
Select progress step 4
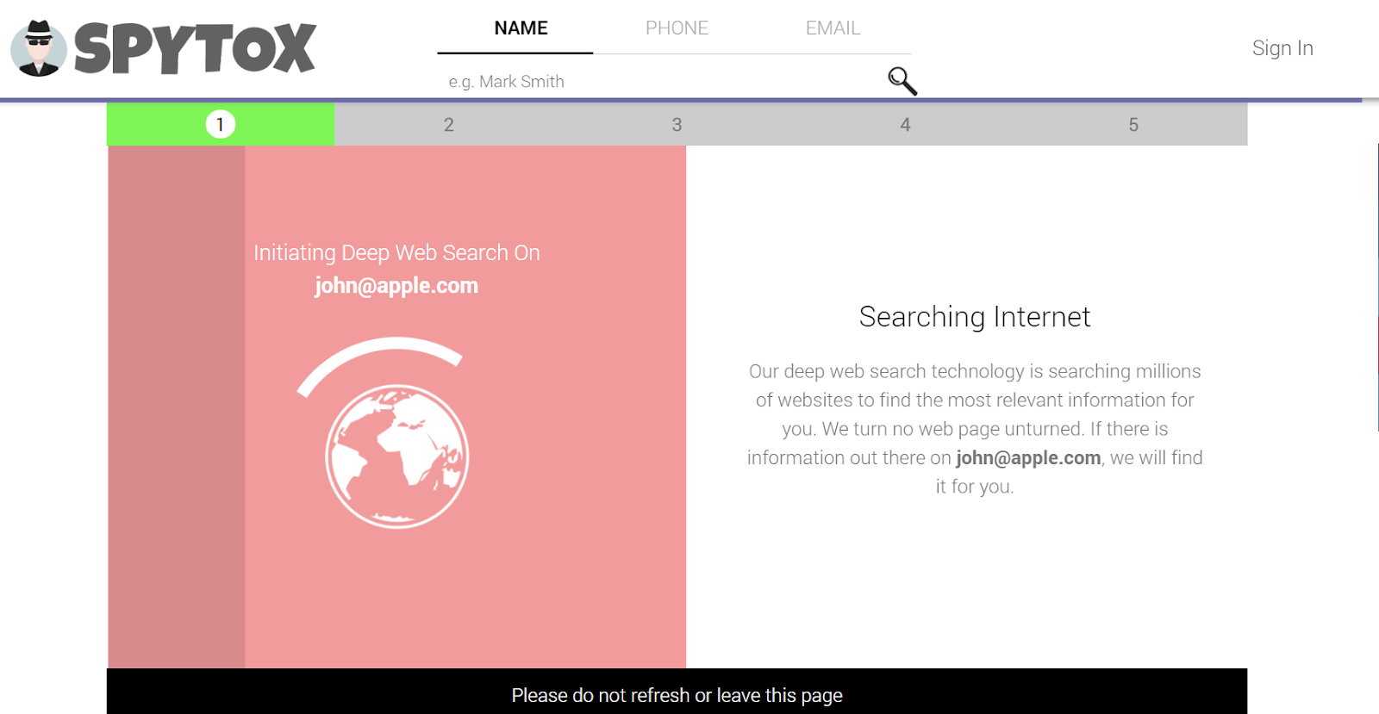point(905,125)
